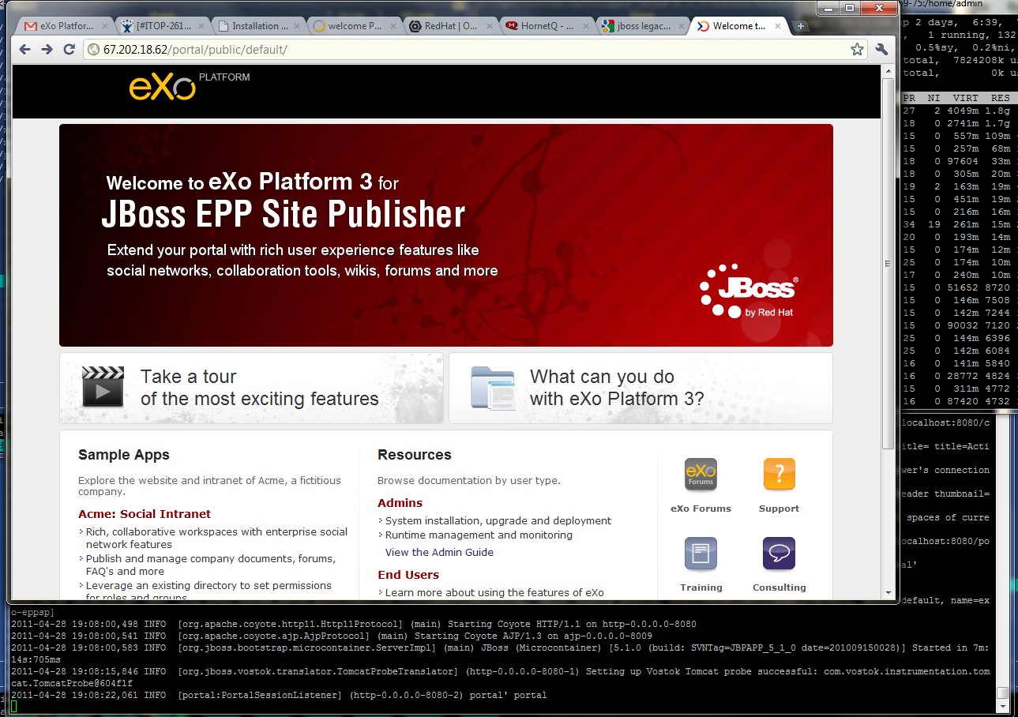The width and height of the screenshot is (1018, 717).
Task: Open the Training document icon
Action: [x=701, y=554]
